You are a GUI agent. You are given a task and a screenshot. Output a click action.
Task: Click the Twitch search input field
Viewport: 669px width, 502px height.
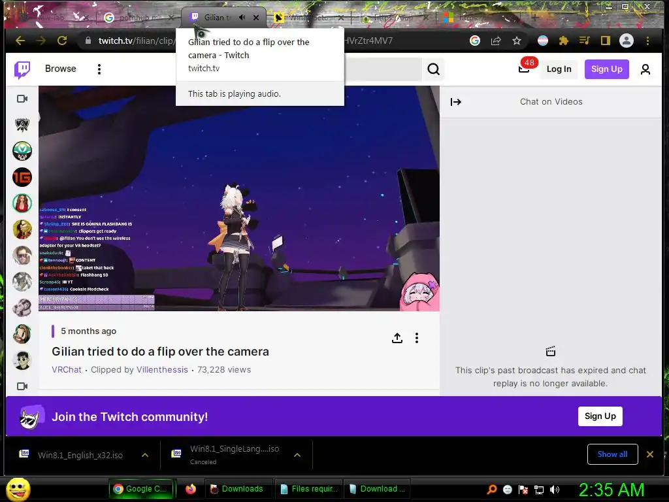click(x=383, y=69)
